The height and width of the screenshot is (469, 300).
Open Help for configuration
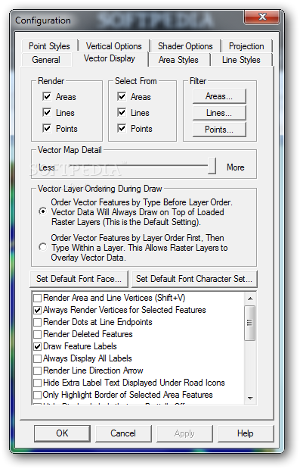[x=246, y=433]
